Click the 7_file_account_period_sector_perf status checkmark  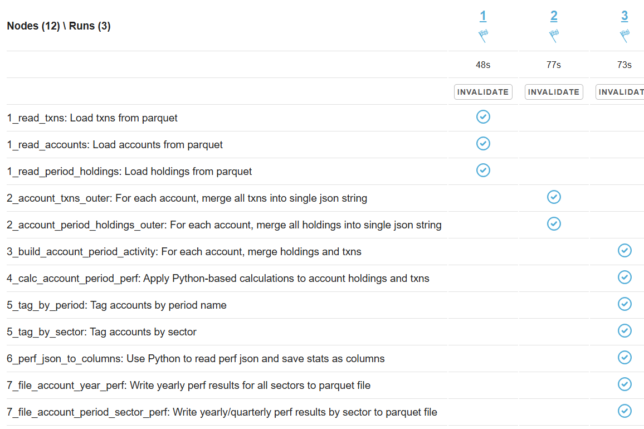tap(625, 411)
